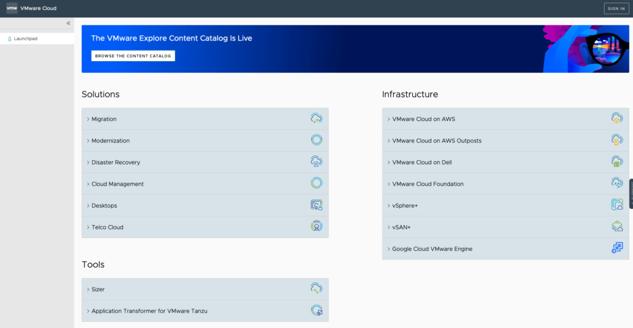The image size is (633, 328).
Task: Click the vSAN+ label text
Action: point(401,228)
